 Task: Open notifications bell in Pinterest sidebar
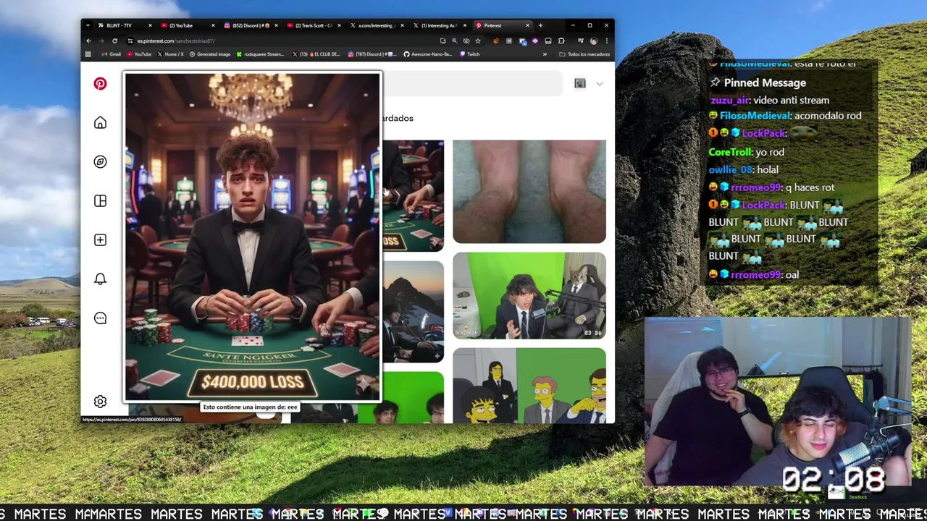point(100,279)
